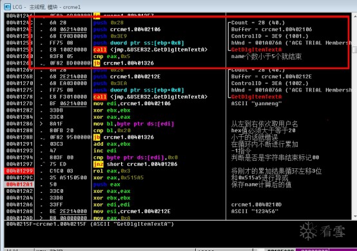Select instruction 'xor edi,edi'
Viewport: 357px width, 251px height.
click(111, 205)
